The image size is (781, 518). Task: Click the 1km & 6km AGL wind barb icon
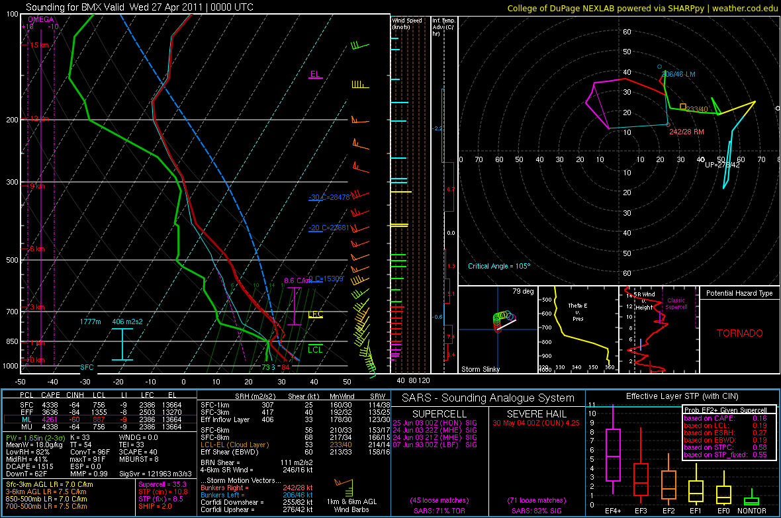[x=345, y=487]
